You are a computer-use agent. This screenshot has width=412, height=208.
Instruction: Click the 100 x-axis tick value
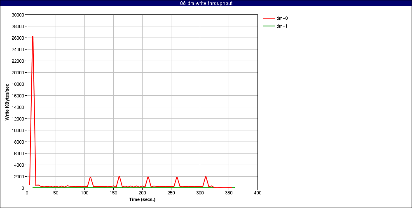pyautogui.click(x=84, y=193)
